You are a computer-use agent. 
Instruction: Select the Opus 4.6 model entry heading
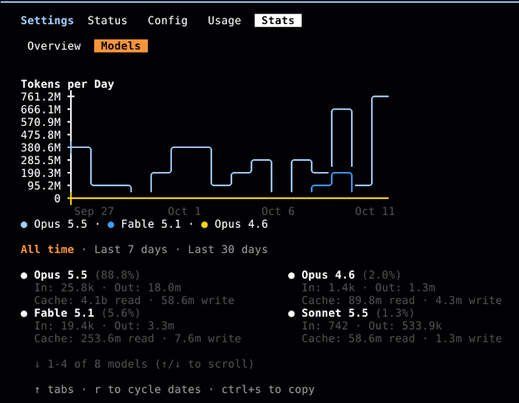(x=328, y=275)
